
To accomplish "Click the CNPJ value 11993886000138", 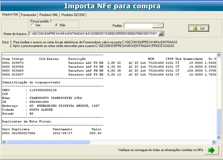I will [x=43, y=90].
